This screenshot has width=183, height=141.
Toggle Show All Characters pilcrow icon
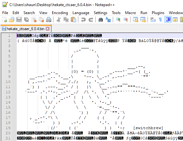[160, 20]
